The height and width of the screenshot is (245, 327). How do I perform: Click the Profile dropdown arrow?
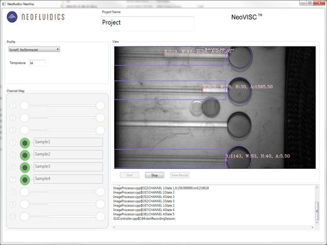pos(57,50)
